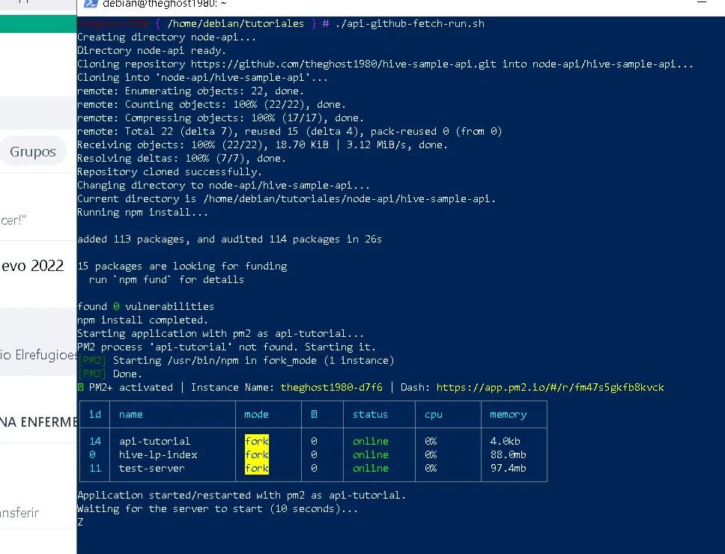Click the /home/debian/tutoriales prompt path
Screen dimensions: 725x554
(235, 23)
